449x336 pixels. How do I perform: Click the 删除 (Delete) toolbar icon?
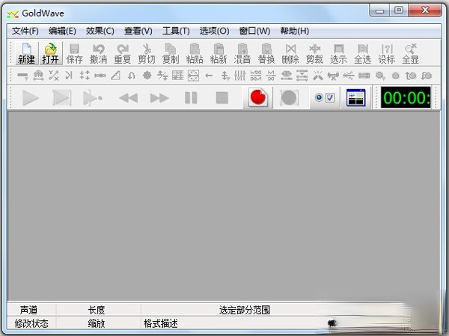point(290,54)
